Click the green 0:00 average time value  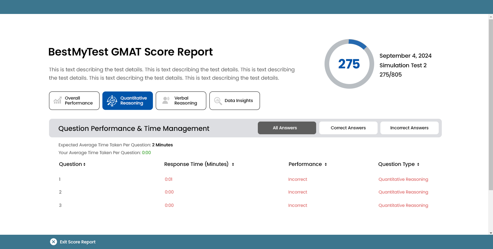click(x=146, y=153)
